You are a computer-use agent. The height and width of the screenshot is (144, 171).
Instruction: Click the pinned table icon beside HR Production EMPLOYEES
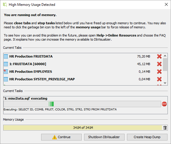[6, 72]
